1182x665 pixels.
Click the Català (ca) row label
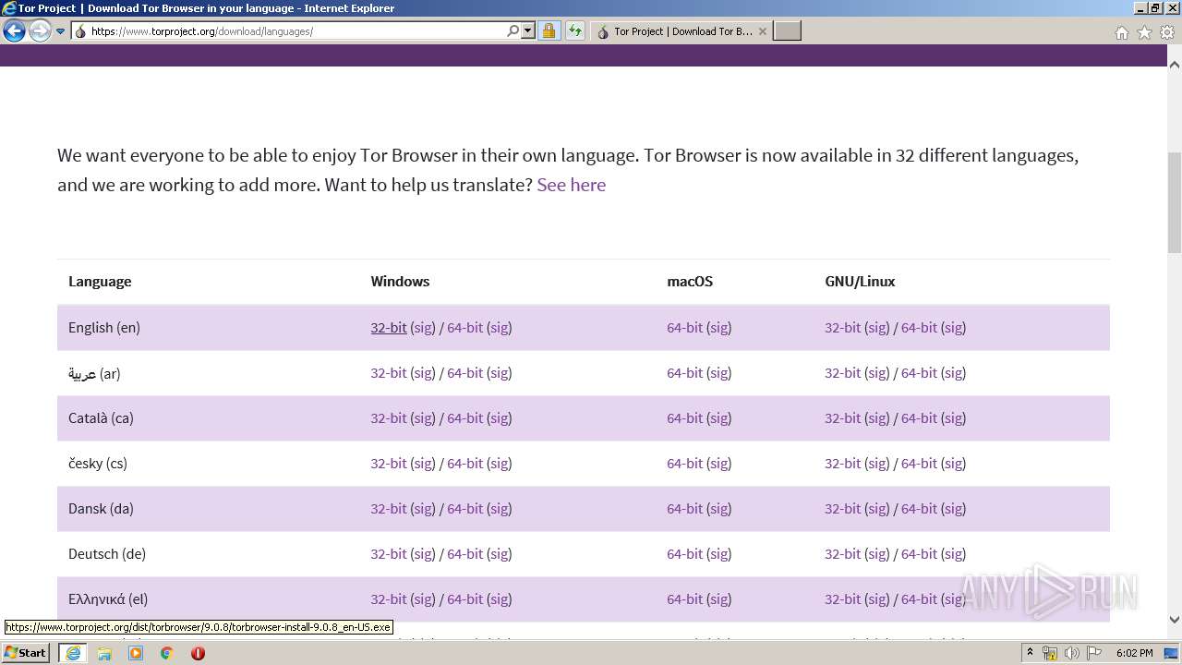click(101, 417)
